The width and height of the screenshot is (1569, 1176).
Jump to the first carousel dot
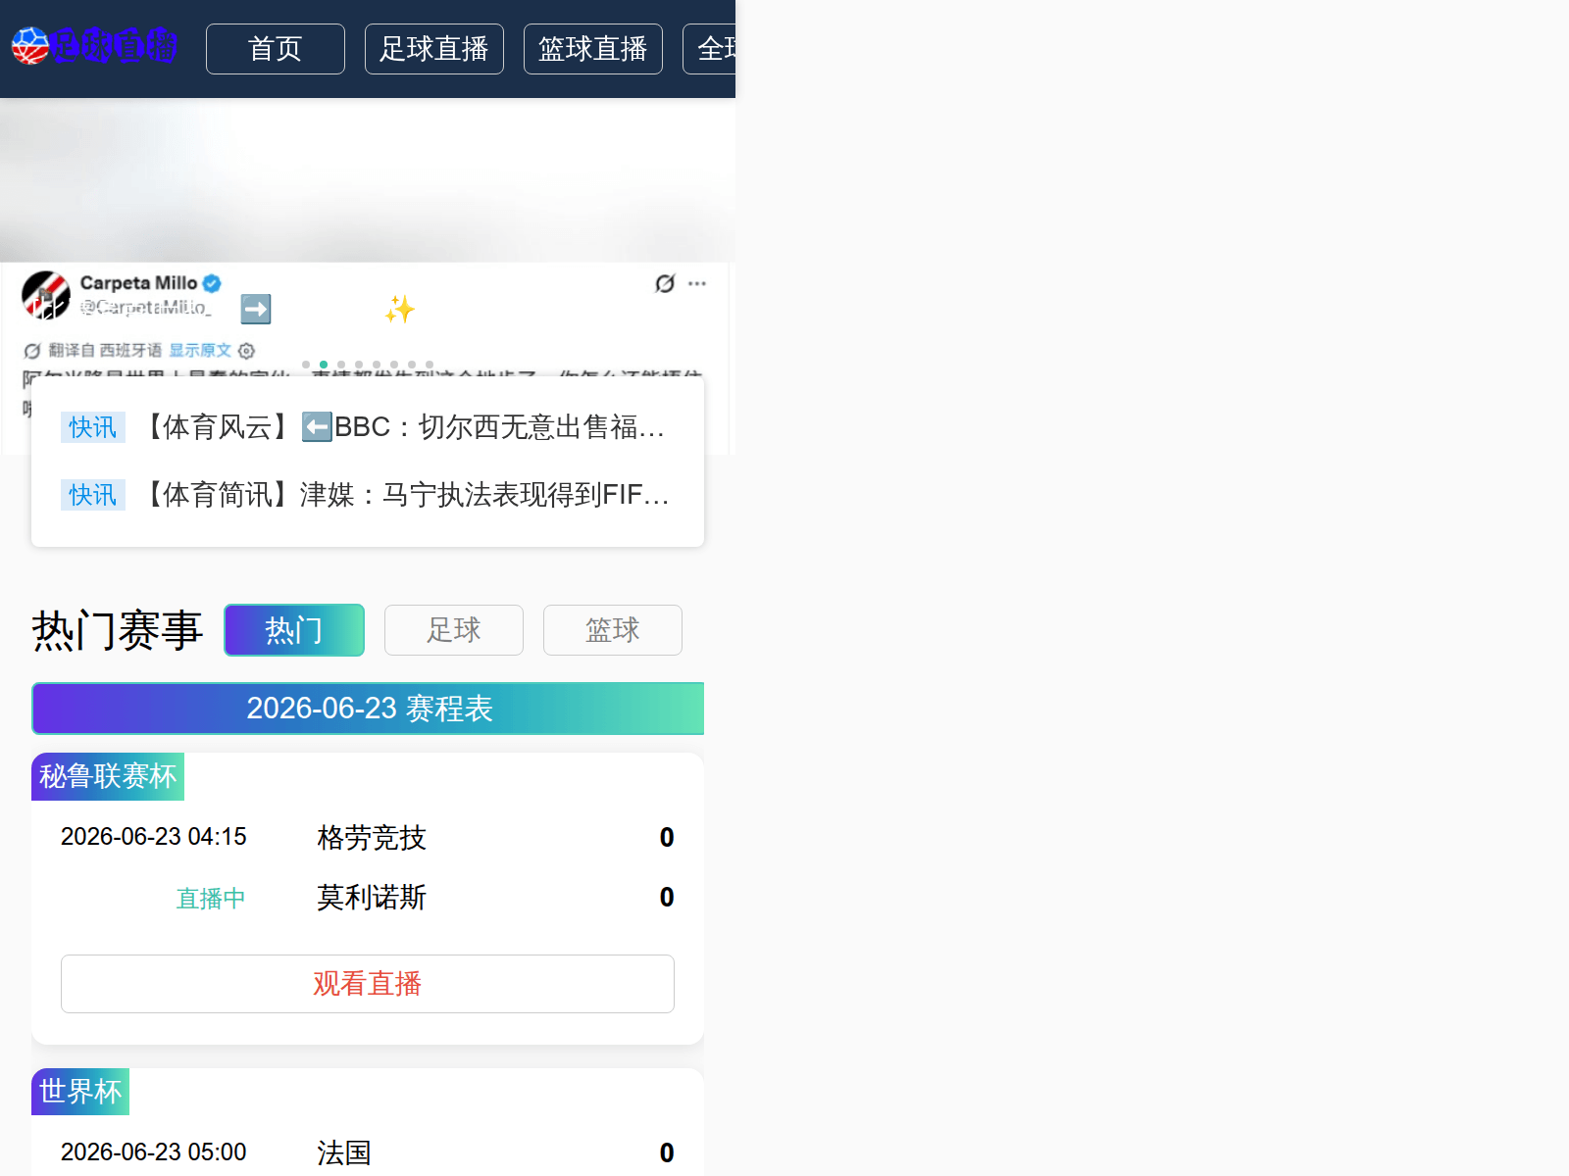tap(306, 365)
